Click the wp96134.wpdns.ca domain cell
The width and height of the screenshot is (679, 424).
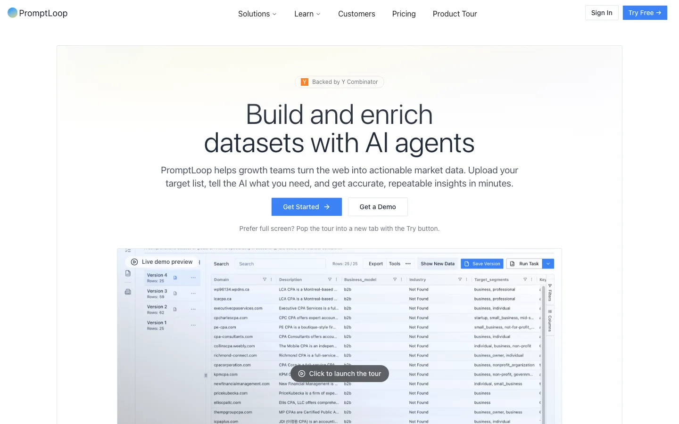click(x=232, y=290)
